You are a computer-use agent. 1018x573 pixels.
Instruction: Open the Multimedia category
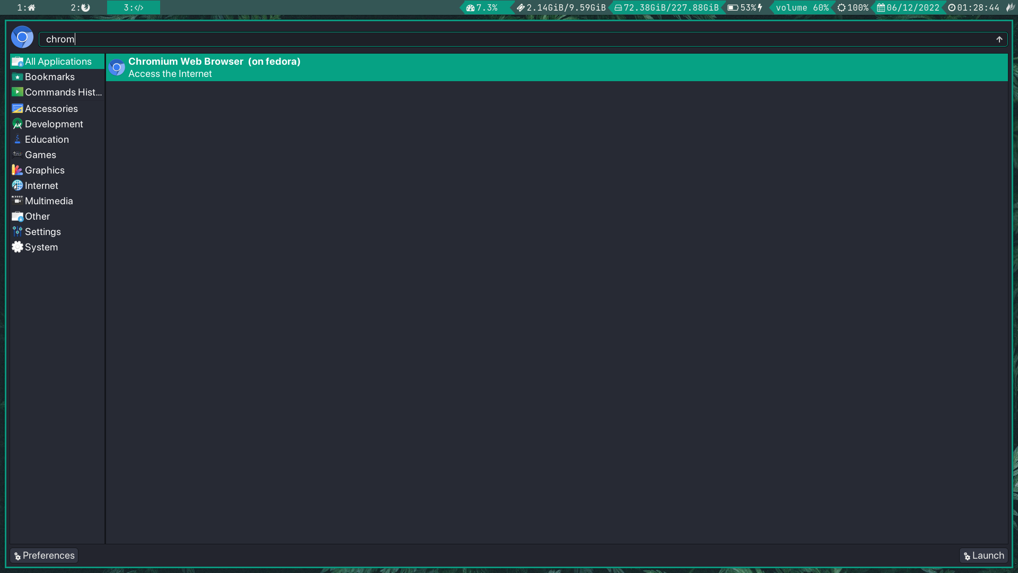click(x=48, y=201)
